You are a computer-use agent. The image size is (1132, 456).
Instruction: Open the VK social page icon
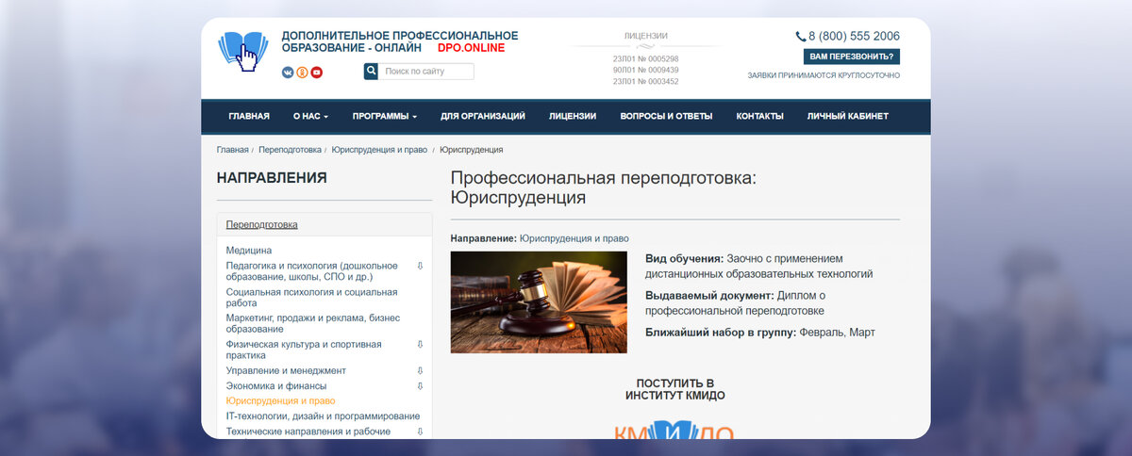pyautogui.click(x=288, y=73)
